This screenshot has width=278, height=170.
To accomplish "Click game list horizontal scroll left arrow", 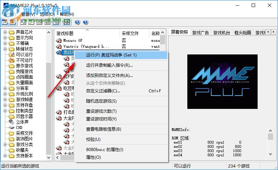I will 57,157.
